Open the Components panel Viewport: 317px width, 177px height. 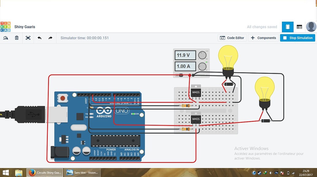click(263, 38)
